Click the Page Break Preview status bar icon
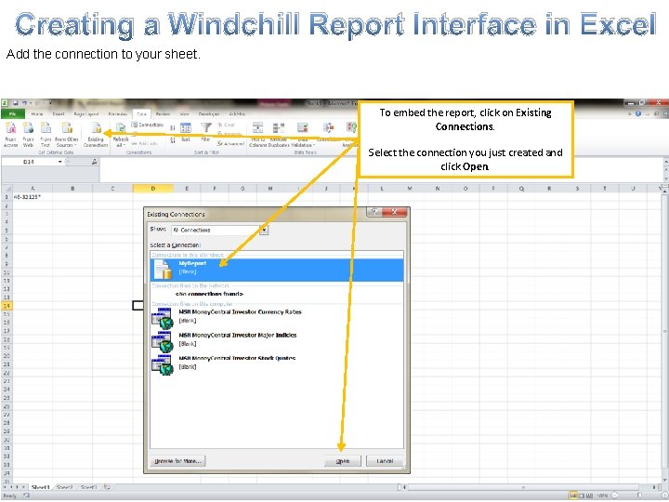This screenshot has height=502, width=669. tap(590, 495)
